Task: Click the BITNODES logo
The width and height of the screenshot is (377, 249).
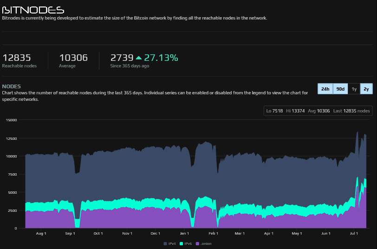Action: [33, 10]
